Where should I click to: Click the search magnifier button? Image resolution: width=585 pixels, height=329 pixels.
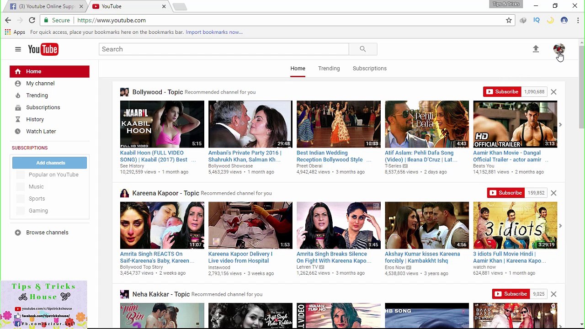coord(363,49)
